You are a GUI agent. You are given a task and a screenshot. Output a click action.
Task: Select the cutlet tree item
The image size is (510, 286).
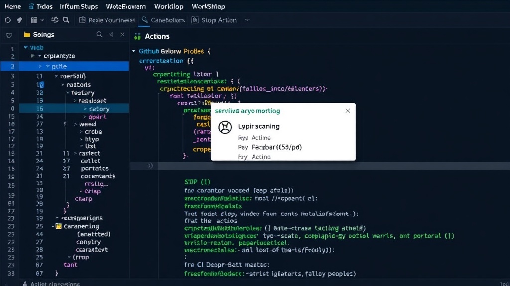[x=91, y=161]
